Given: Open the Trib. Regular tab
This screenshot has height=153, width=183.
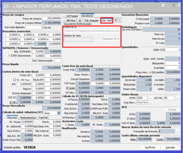Looking at the screenshot, I should pyautogui.click(x=91, y=20).
